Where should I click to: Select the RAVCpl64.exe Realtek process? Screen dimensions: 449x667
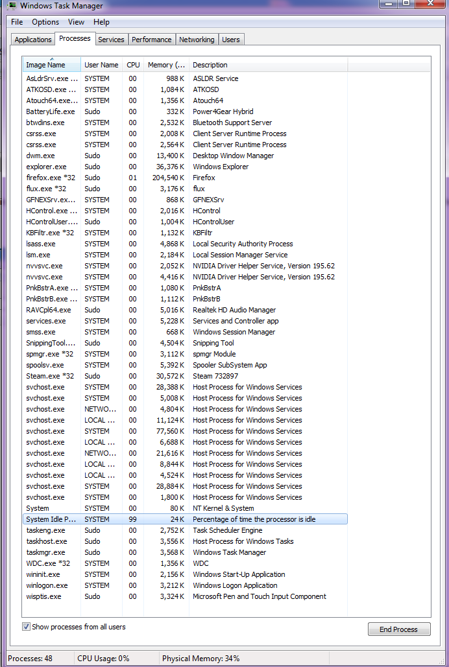[185, 310]
